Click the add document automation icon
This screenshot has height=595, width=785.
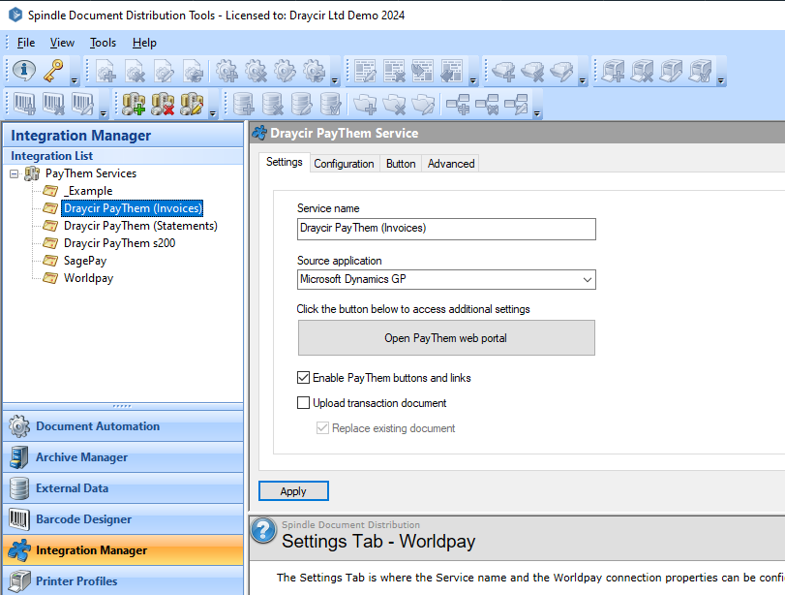coord(106,71)
